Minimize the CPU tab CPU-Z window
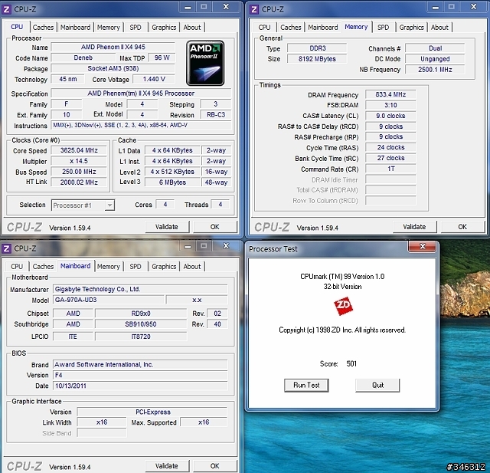The height and width of the screenshot is (473, 490). (188, 7)
